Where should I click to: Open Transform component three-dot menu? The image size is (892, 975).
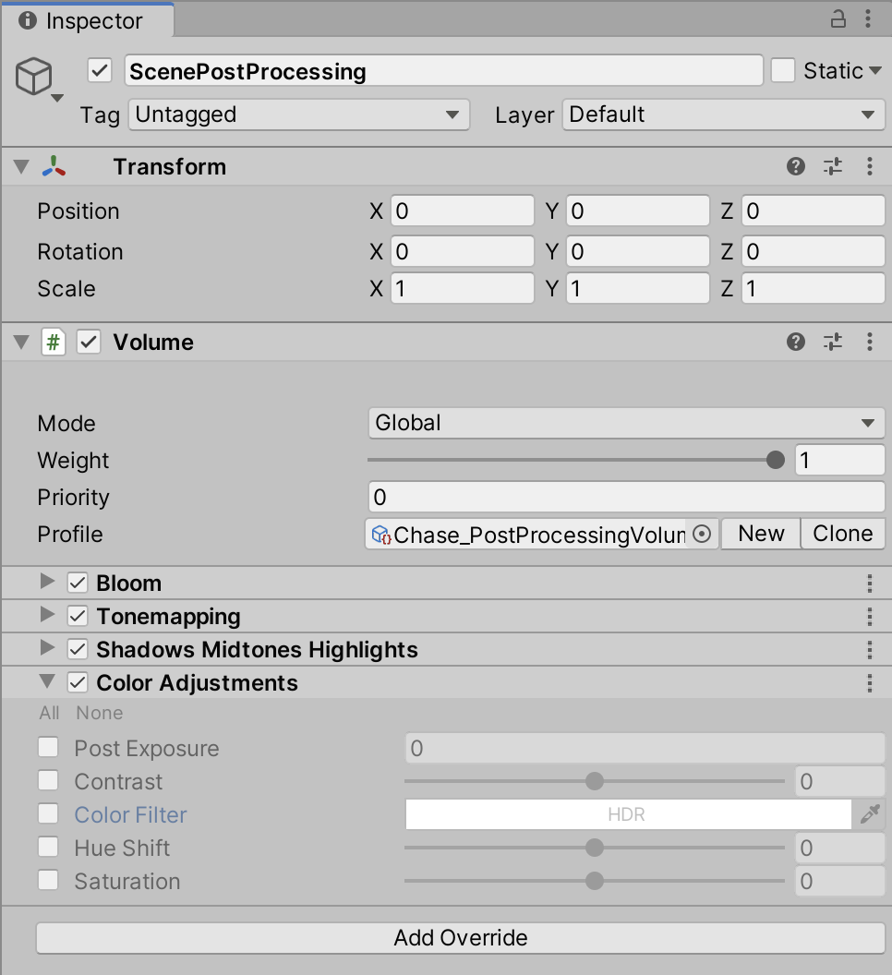pos(870,166)
